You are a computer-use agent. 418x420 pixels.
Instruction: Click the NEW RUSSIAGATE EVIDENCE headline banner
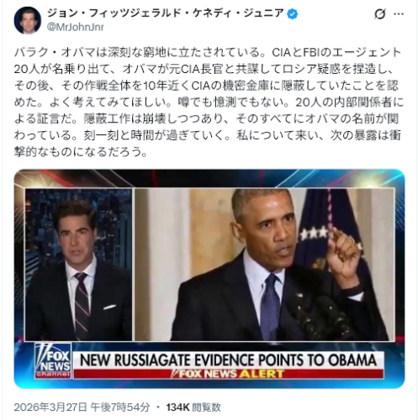pos(228,360)
